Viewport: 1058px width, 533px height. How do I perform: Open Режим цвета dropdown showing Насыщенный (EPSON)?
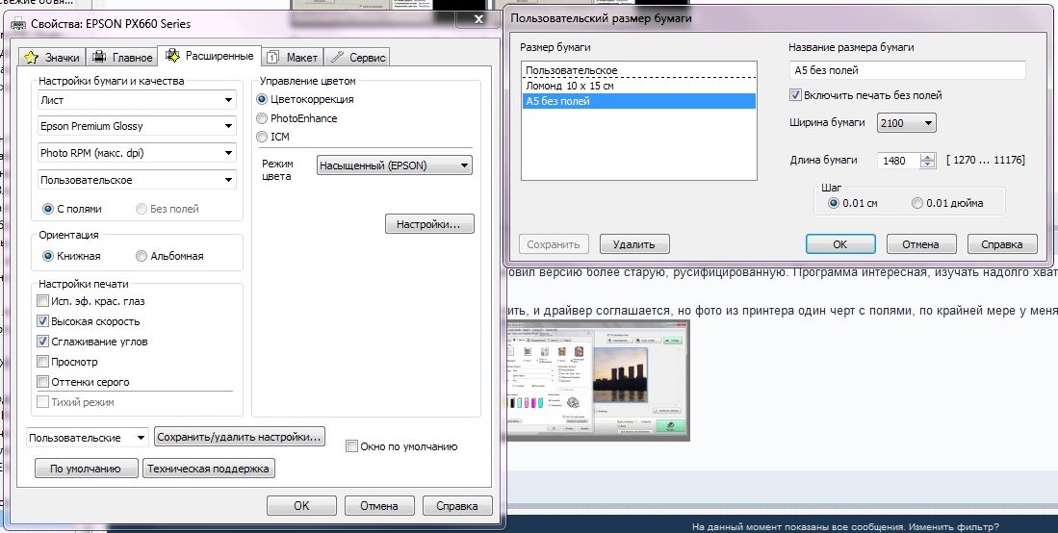coord(394,165)
